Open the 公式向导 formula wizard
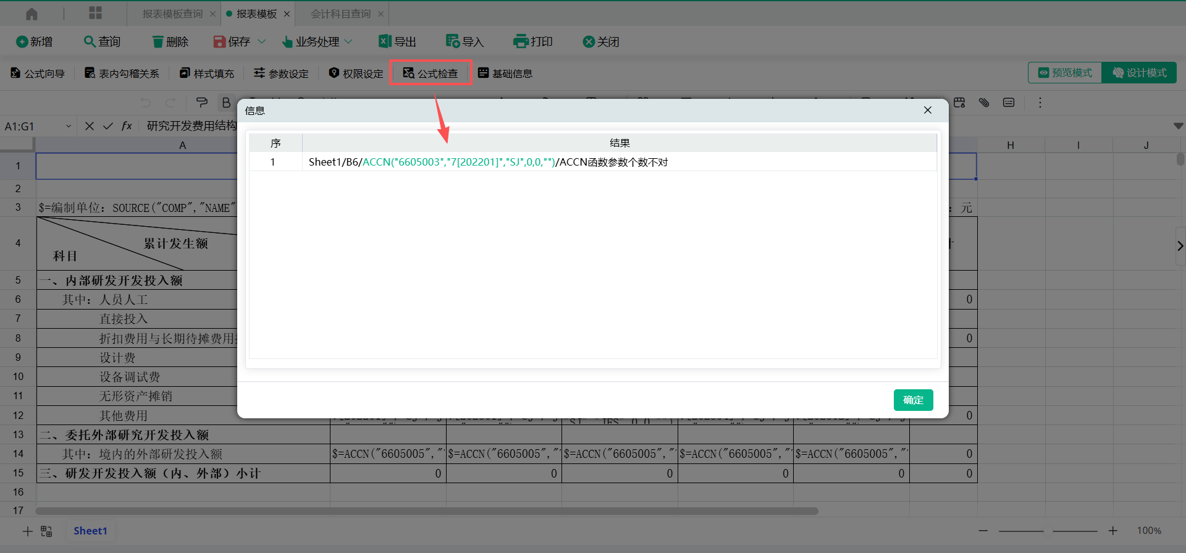Image resolution: width=1186 pixels, height=553 pixels. pyautogui.click(x=38, y=73)
